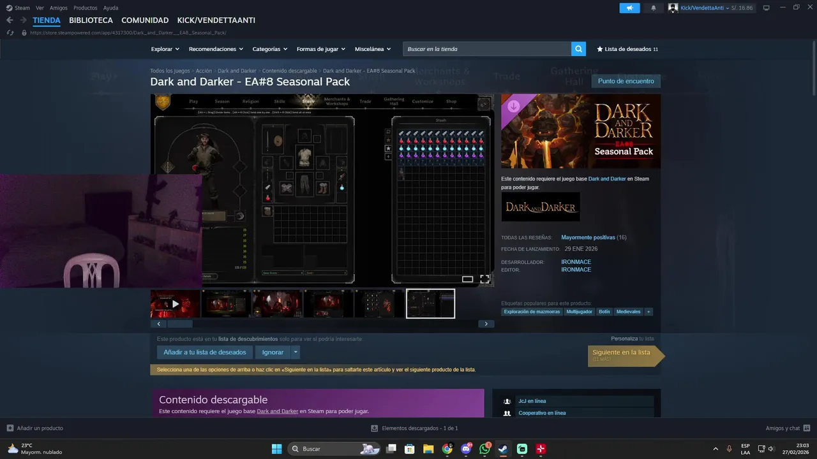Open Amigos y chat panel
Image resolution: width=817 pixels, height=459 pixels.
(x=788, y=428)
